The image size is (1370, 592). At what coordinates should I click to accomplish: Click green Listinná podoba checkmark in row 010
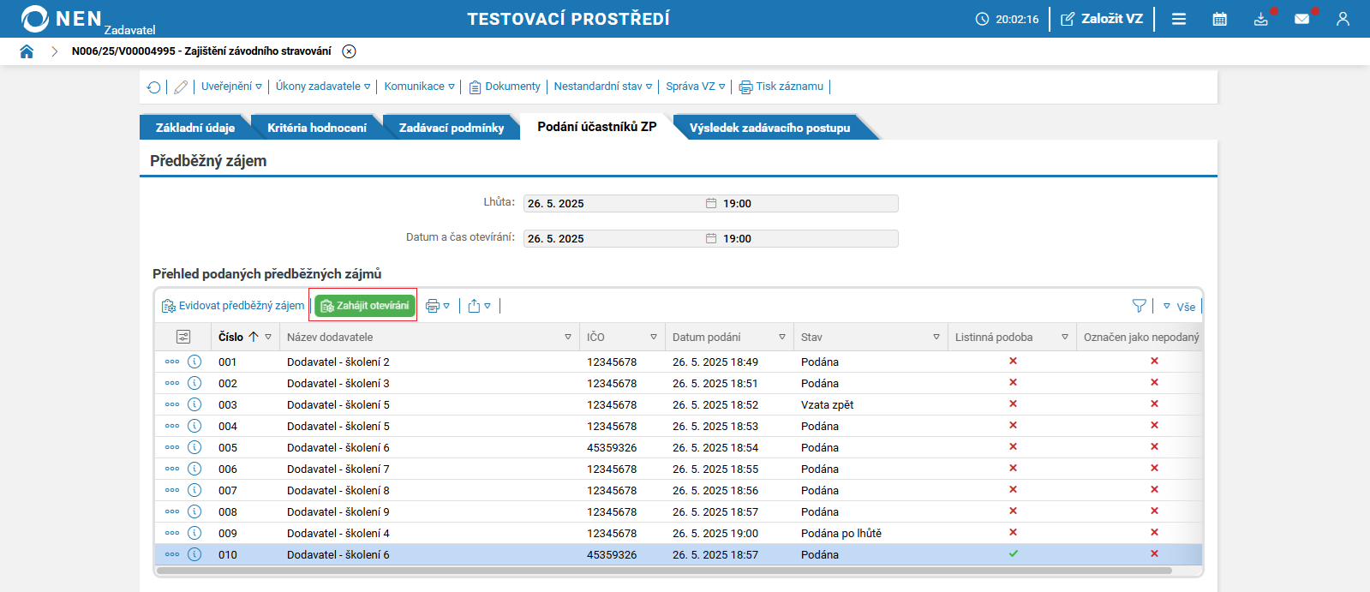(x=1014, y=553)
